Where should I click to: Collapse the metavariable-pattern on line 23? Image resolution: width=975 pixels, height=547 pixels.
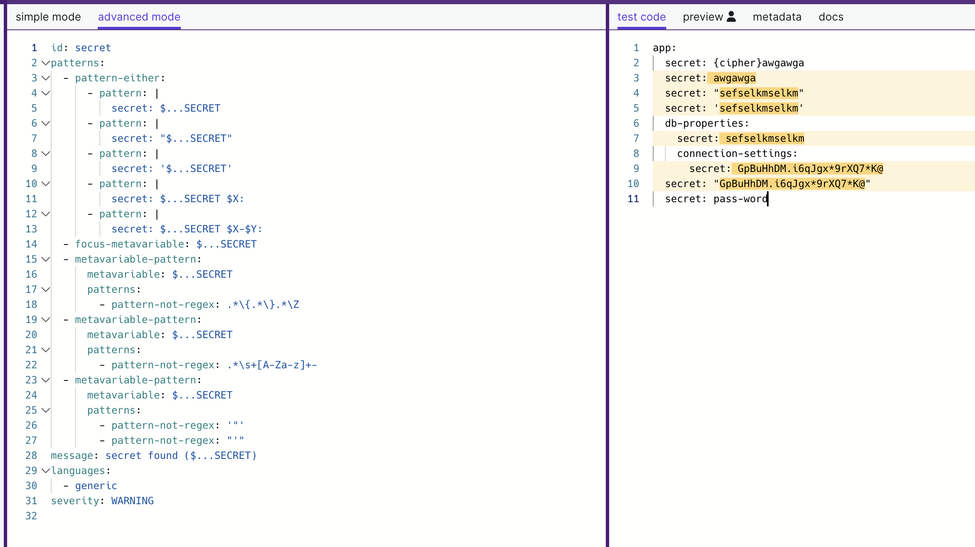[46, 380]
